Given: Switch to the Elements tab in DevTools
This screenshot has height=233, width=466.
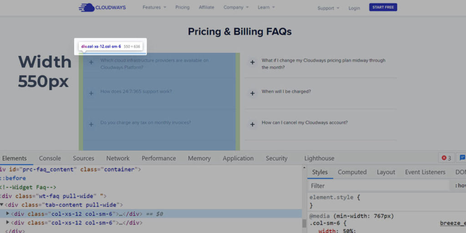Looking at the screenshot, I should tap(14, 158).
